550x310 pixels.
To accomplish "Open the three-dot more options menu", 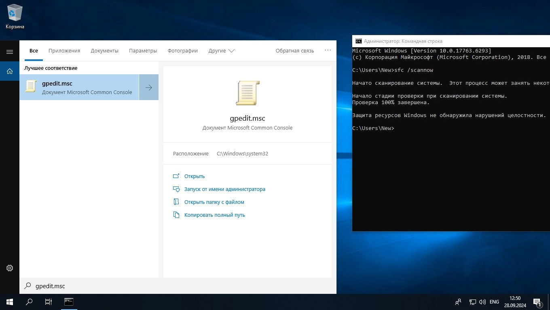I will (328, 50).
